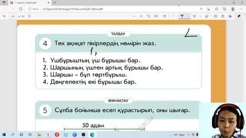Image resolution: width=246 pixels, height=138 pixels.
Task: Click statement 'Шаршы – бұл төртбұрыш.'
Action: 88,75
